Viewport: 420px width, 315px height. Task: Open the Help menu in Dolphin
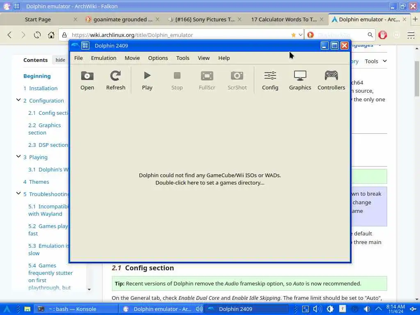[x=224, y=58]
